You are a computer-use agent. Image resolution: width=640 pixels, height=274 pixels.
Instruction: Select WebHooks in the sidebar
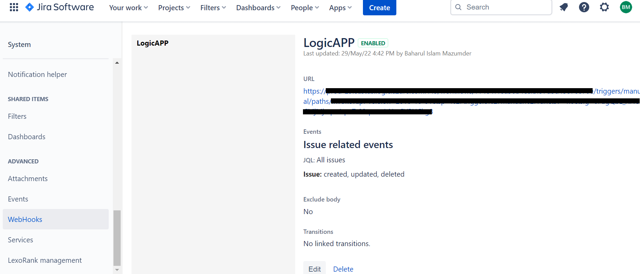pos(56,219)
